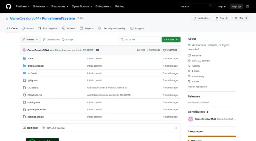Viewport: 256px width, 141px height.
Task: Open the 6 Commits history link
Action: pos(170,50)
